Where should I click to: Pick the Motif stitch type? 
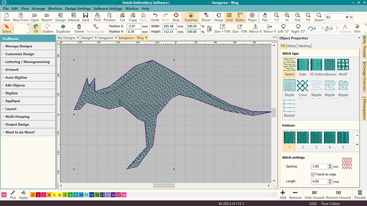coord(343,66)
